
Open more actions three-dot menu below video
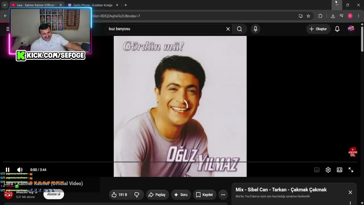click(223, 195)
